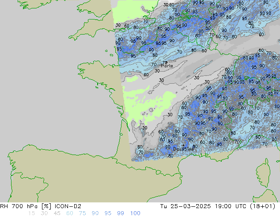Select the legend value 75 in the color scale
This screenshot has width=280, height=217.
(x=82, y=213)
